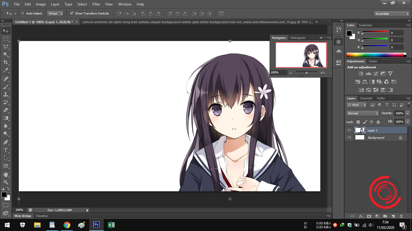Toggle Quick Mask mode
Viewport: 412px width, 231px height.
pyautogui.click(x=6, y=205)
